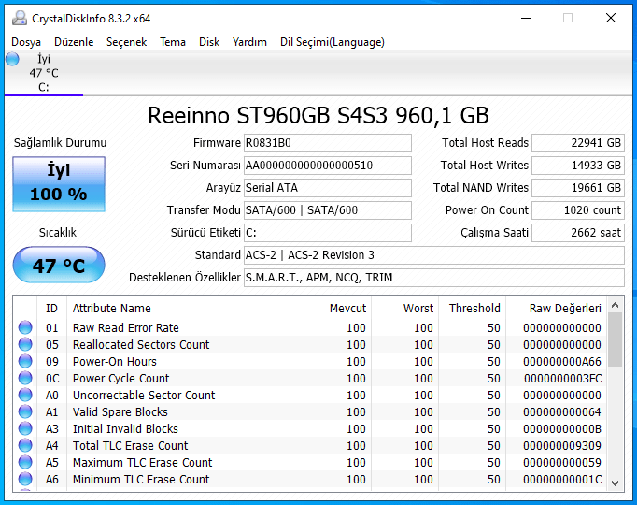Click the CrystalDiskInfo title bar app icon

pos(19,18)
